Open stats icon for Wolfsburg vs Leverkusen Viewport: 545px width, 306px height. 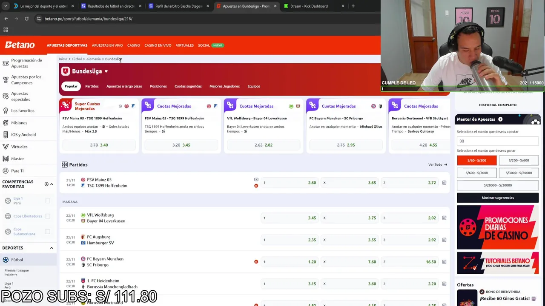click(x=444, y=218)
